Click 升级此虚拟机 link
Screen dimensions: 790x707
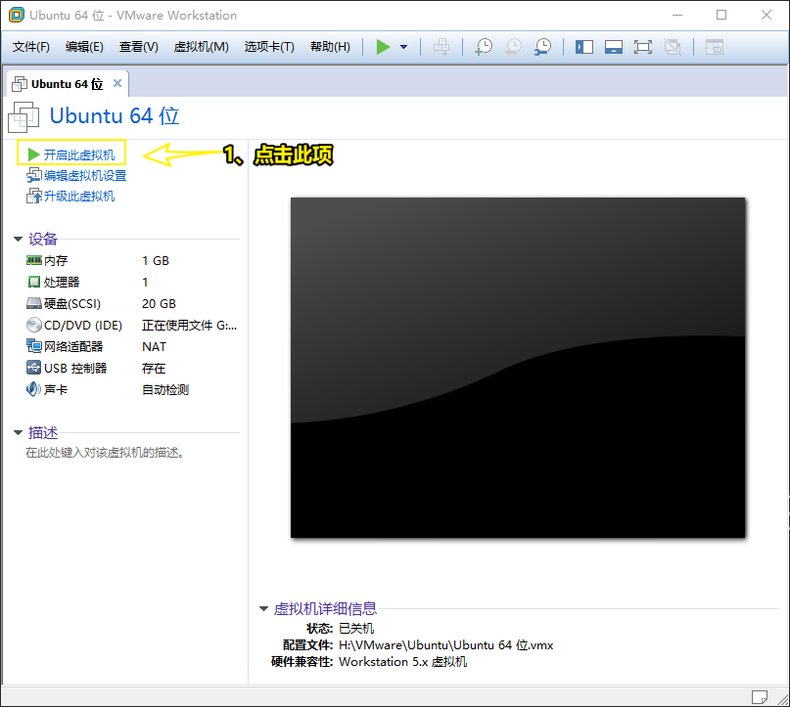coord(78,197)
